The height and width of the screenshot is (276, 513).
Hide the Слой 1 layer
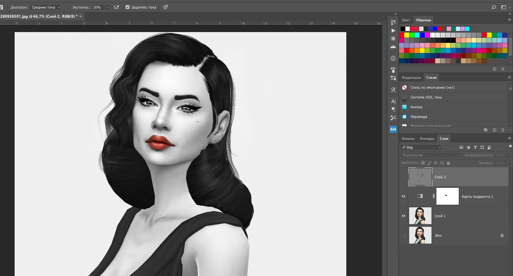403,216
